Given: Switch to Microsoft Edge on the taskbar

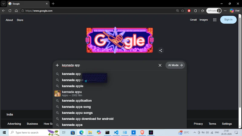Looking at the screenshot, I should (x=81, y=132).
